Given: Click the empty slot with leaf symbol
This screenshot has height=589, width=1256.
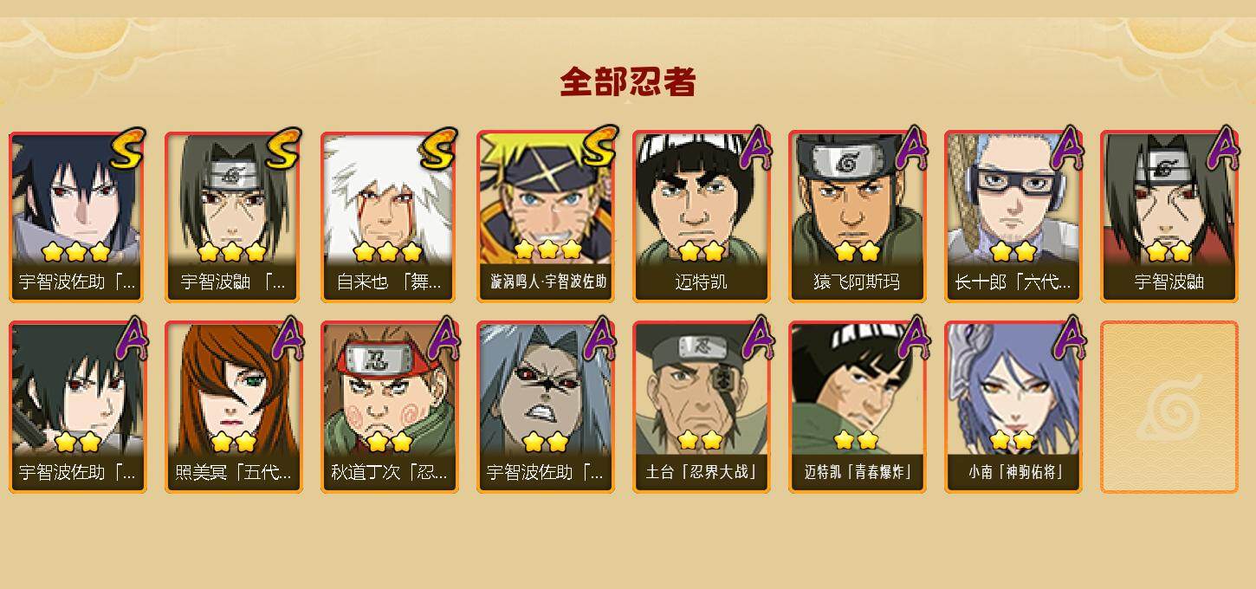Looking at the screenshot, I should pyautogui.click(x=1169, y=407).
